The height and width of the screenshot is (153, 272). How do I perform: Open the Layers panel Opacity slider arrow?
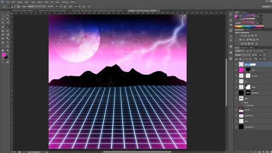tap(264, 55)
